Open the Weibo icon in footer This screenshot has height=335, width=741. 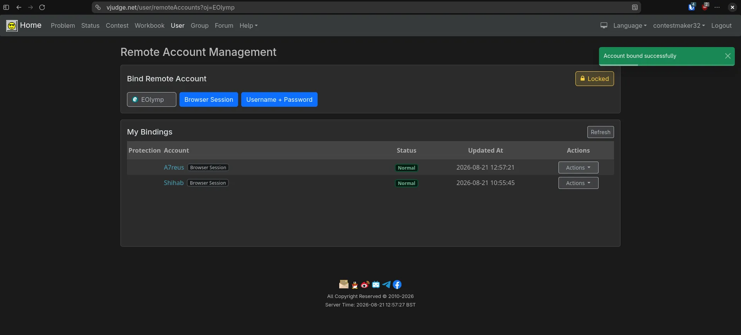coord(365,285)
